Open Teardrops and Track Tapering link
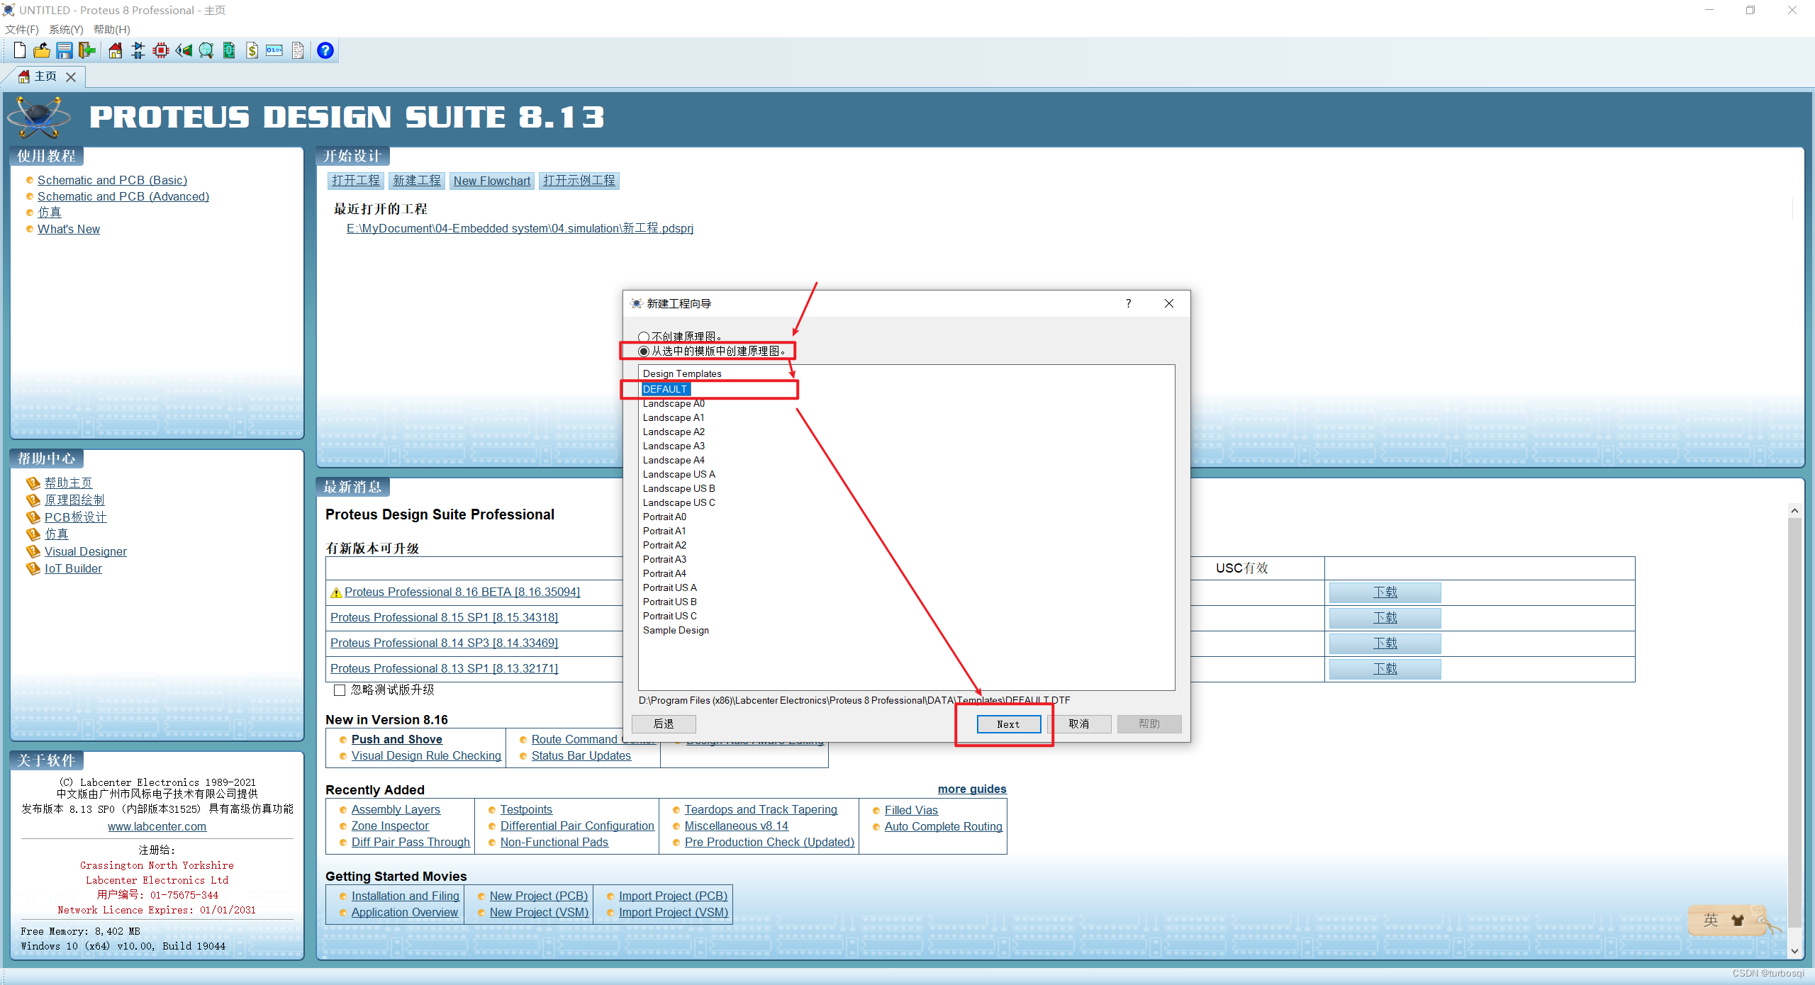 pyautogui.click(x=761, y=809)
